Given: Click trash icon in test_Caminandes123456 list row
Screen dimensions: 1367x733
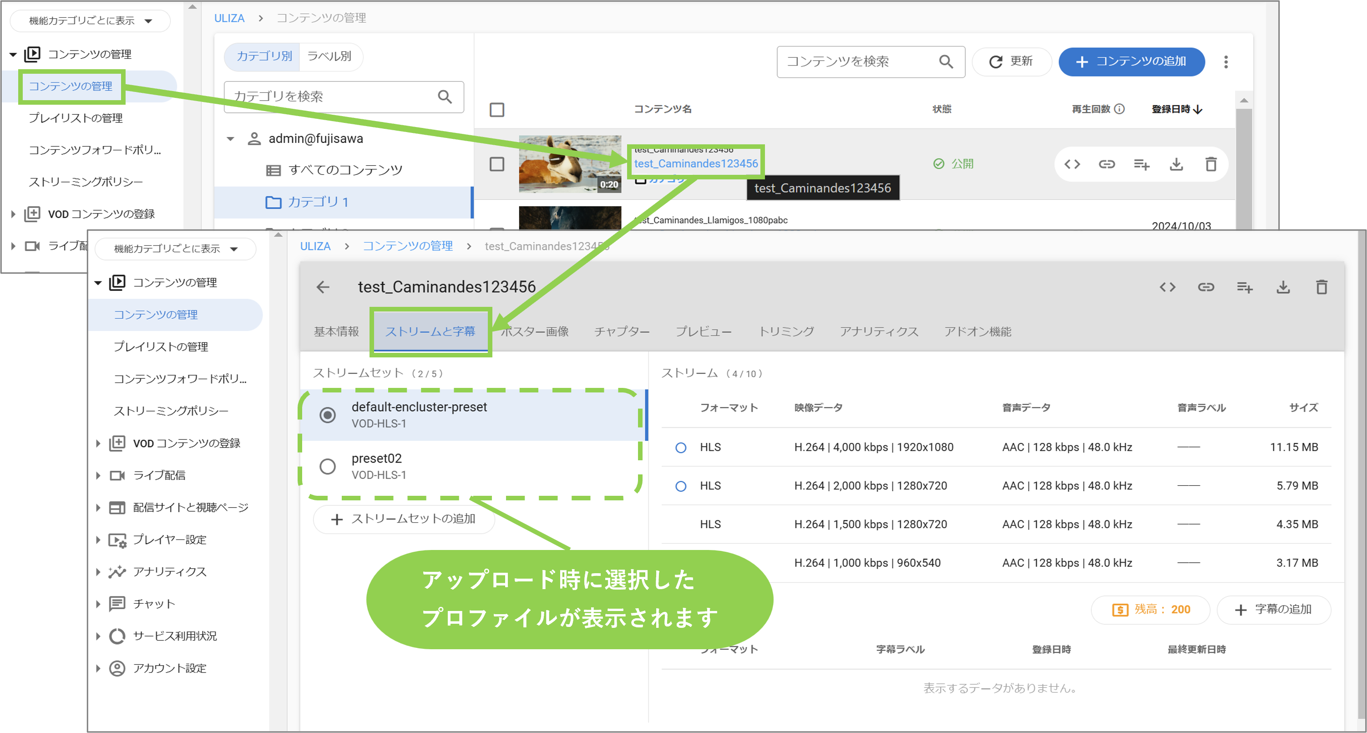Looking at the screenshot, I should (1211, 164).
